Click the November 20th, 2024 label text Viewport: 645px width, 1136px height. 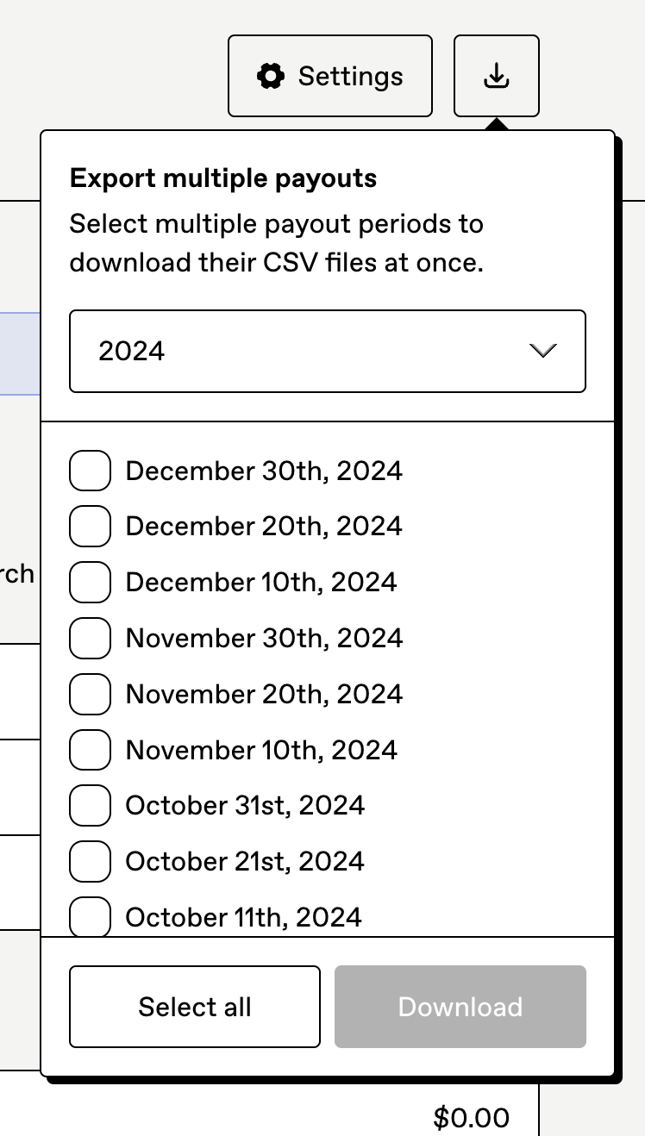pyautogui.click(x=264, y=694)
